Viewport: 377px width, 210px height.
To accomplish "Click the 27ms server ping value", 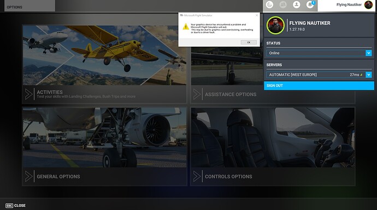I will 354,75.
